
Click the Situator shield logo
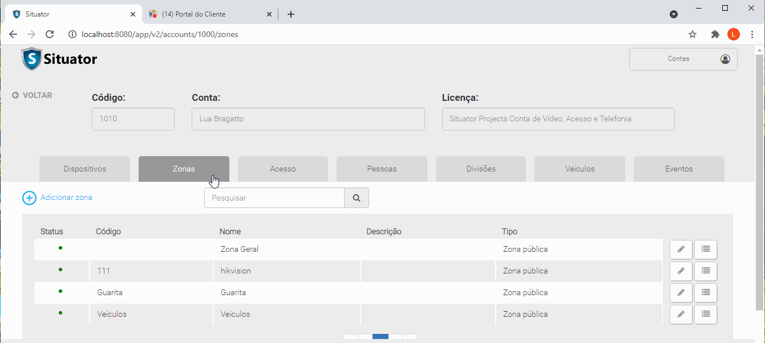(x=31, y=59)
